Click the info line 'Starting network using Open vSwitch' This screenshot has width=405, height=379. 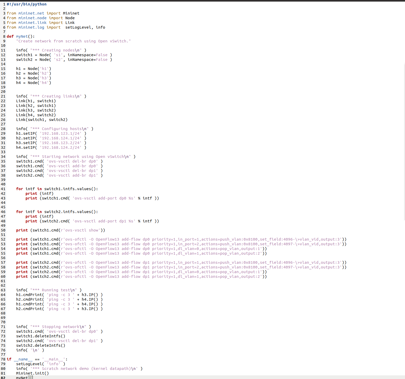pos(76,157)
